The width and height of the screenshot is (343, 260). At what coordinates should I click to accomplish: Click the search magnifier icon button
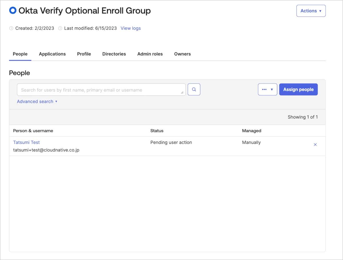[194, 90]
